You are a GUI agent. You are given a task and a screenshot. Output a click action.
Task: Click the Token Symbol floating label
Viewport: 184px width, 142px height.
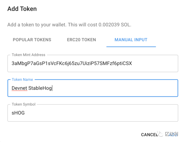click(x=24, y=104)
